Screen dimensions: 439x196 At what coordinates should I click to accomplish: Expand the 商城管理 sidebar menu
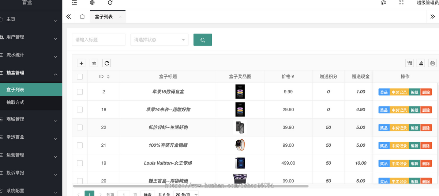pos(31,119)
